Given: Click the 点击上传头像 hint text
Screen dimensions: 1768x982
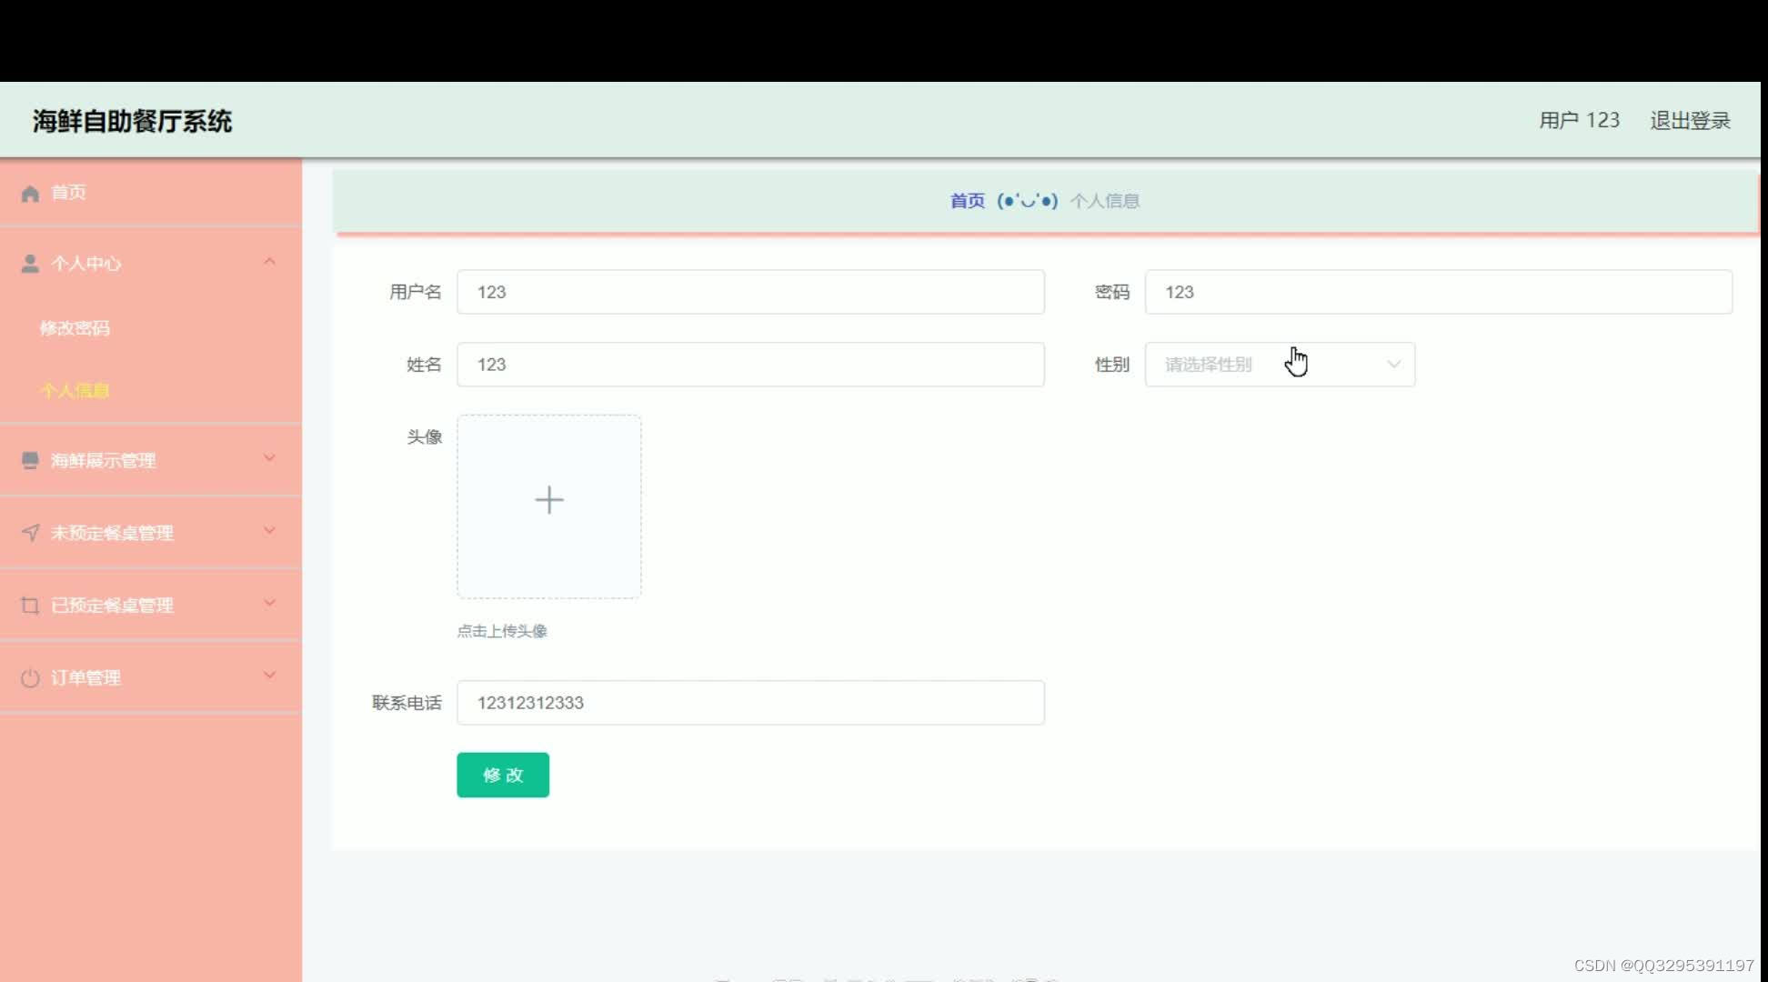Looking at the screenshot, I should [502, 631].
